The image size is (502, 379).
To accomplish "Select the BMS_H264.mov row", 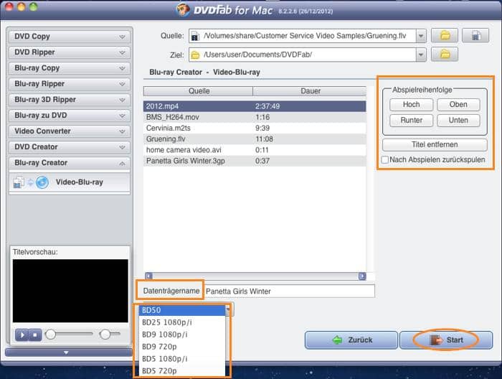I will click(x=255, y=117).
